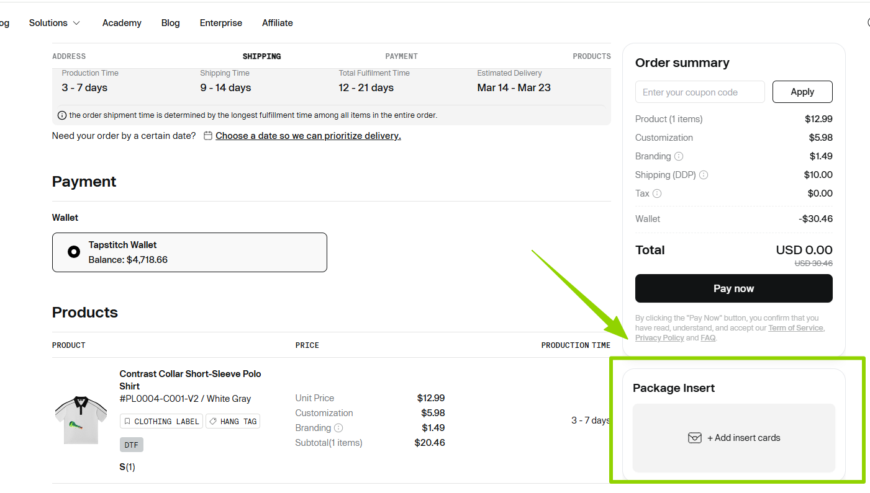Go to the Enterprise page
The height and width of the screenshot is (493, 870).
(220, 23)
